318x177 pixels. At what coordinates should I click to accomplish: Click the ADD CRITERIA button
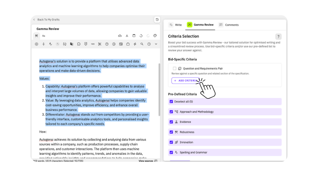point(186,81)
